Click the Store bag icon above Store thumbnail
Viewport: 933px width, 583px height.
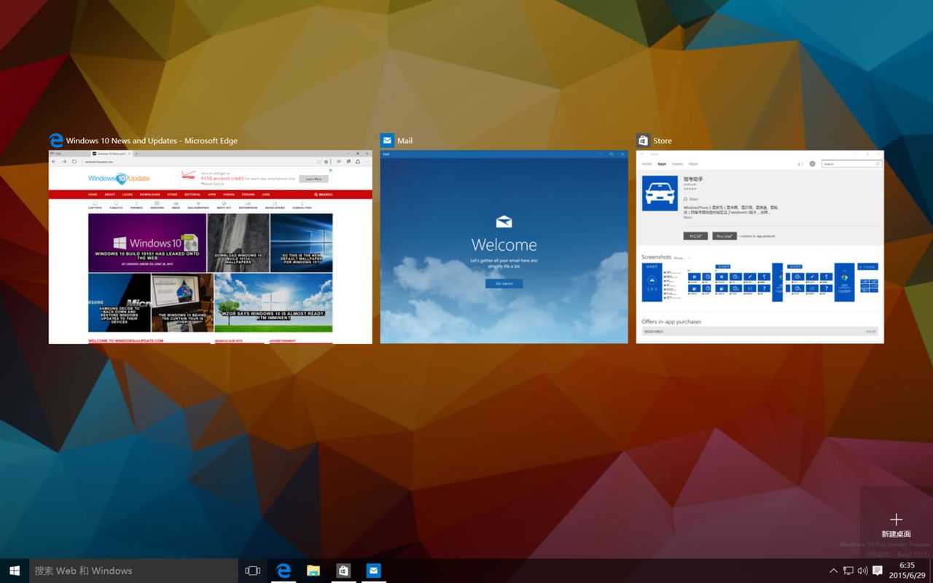coord(643,141)
